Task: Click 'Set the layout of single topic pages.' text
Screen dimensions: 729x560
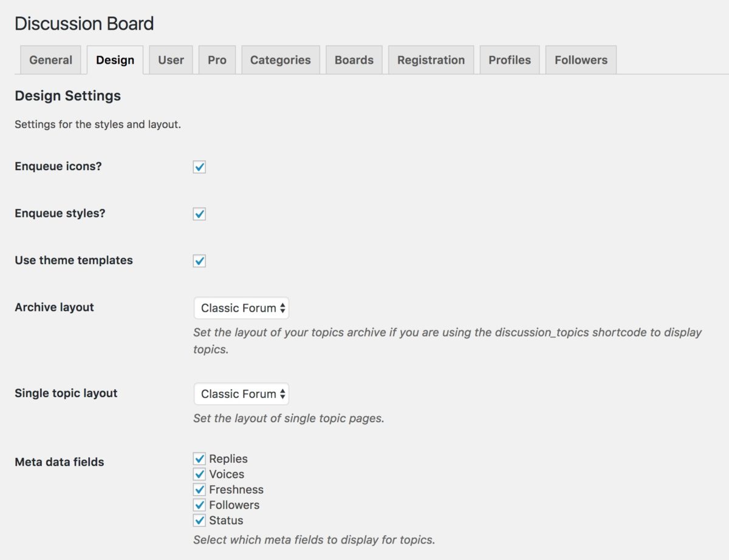Action: (289, 418)
